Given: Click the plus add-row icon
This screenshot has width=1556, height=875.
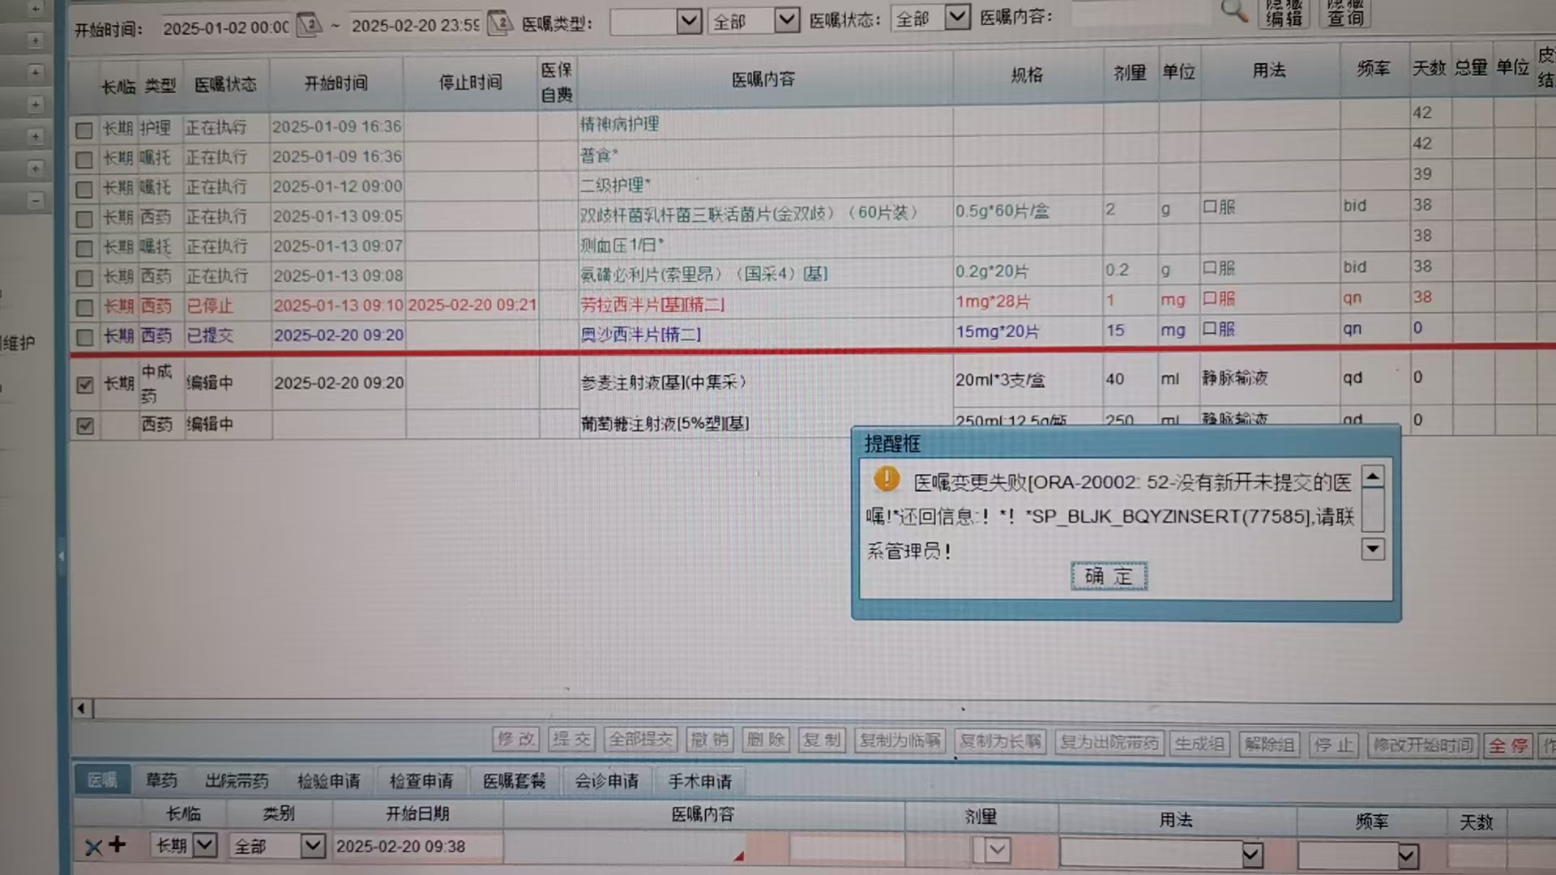Looking at the screenshot, I should [x=118, y=845].
